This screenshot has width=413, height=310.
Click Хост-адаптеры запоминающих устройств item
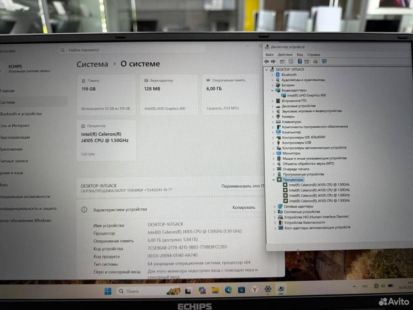coord(317,228)
